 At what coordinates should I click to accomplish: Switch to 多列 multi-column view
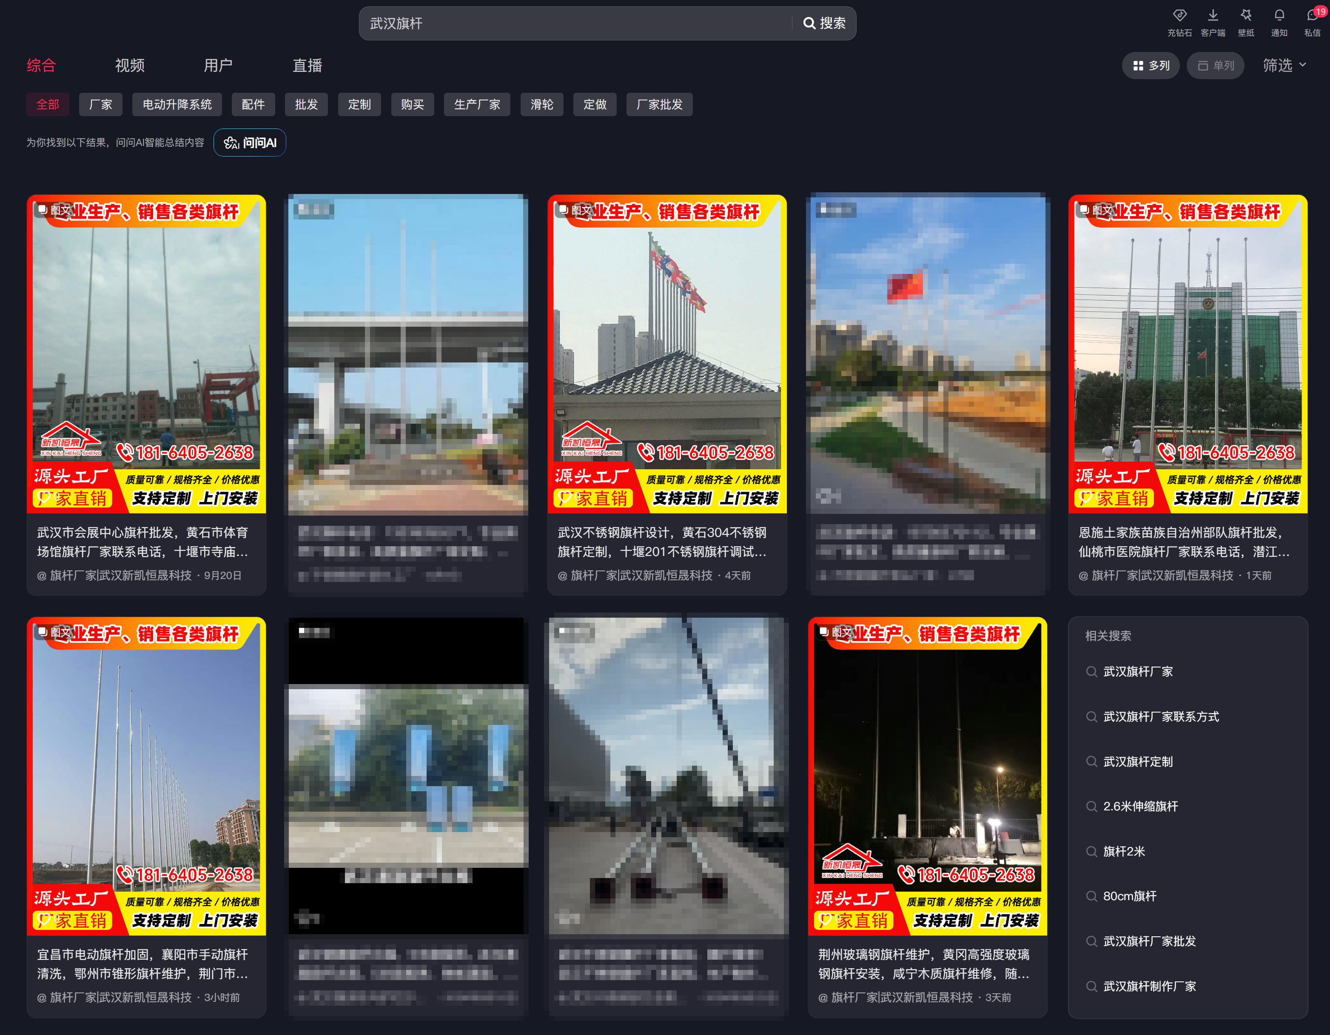click(x=1151, y=65)
